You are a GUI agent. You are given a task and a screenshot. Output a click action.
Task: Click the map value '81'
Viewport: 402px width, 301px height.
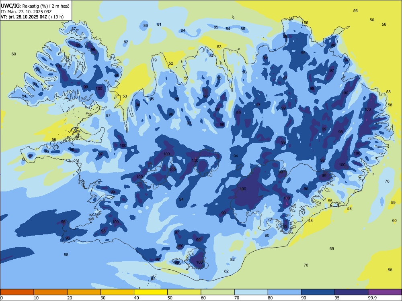pyautogui.click(x=159, y=24)
